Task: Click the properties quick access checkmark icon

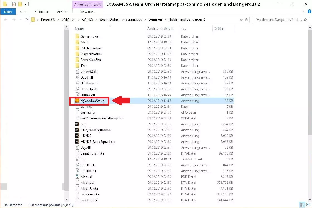Action: point(14,4)
